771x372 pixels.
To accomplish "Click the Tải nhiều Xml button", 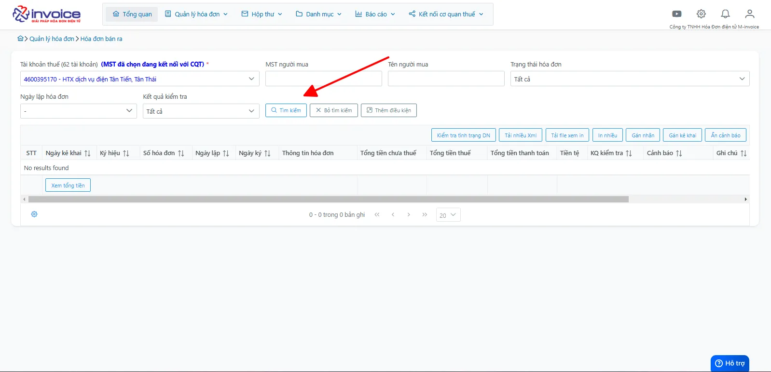I will [521, 135].
